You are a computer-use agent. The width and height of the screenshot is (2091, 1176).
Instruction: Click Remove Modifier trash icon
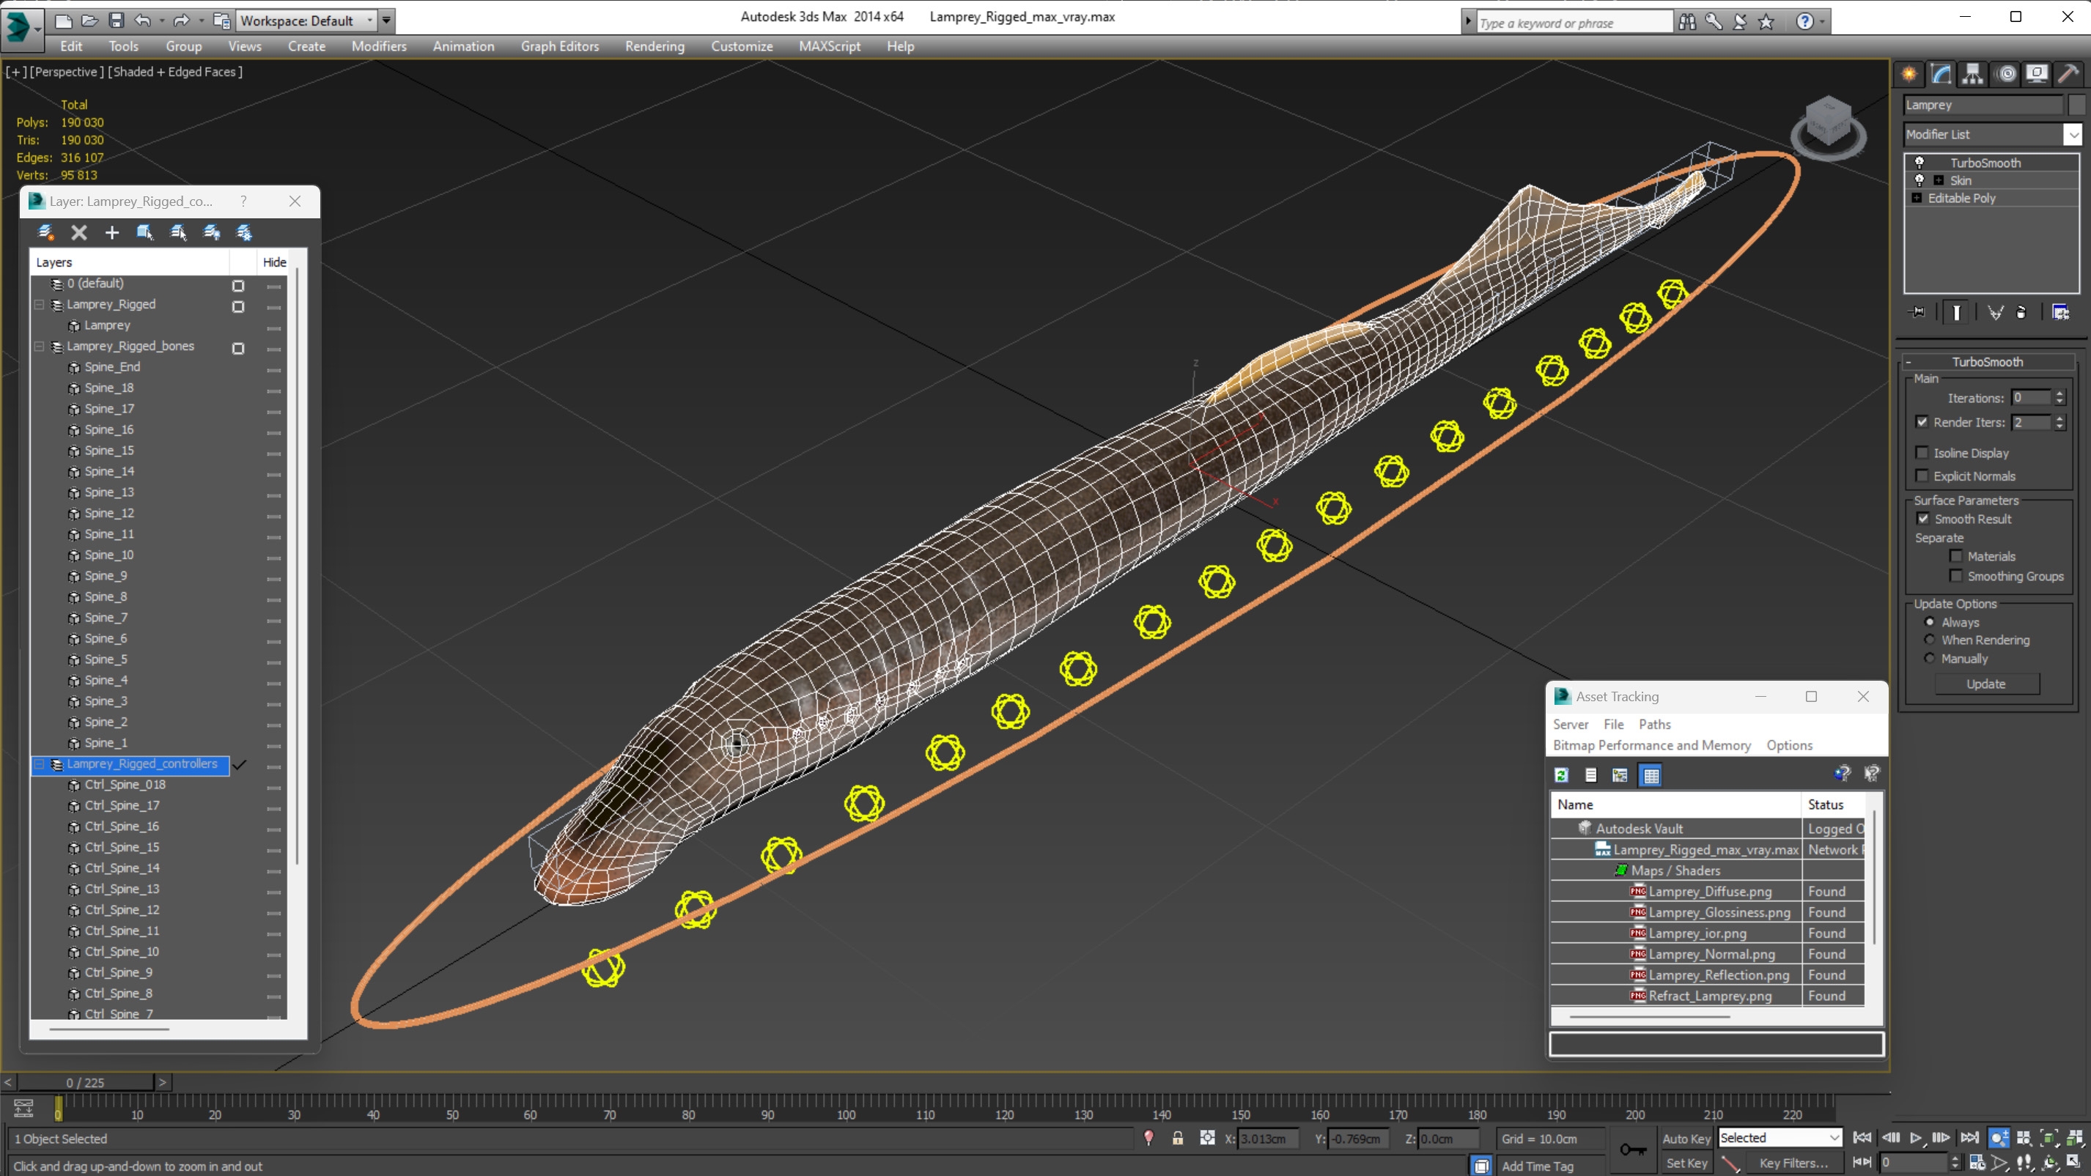pos(2022,312)
